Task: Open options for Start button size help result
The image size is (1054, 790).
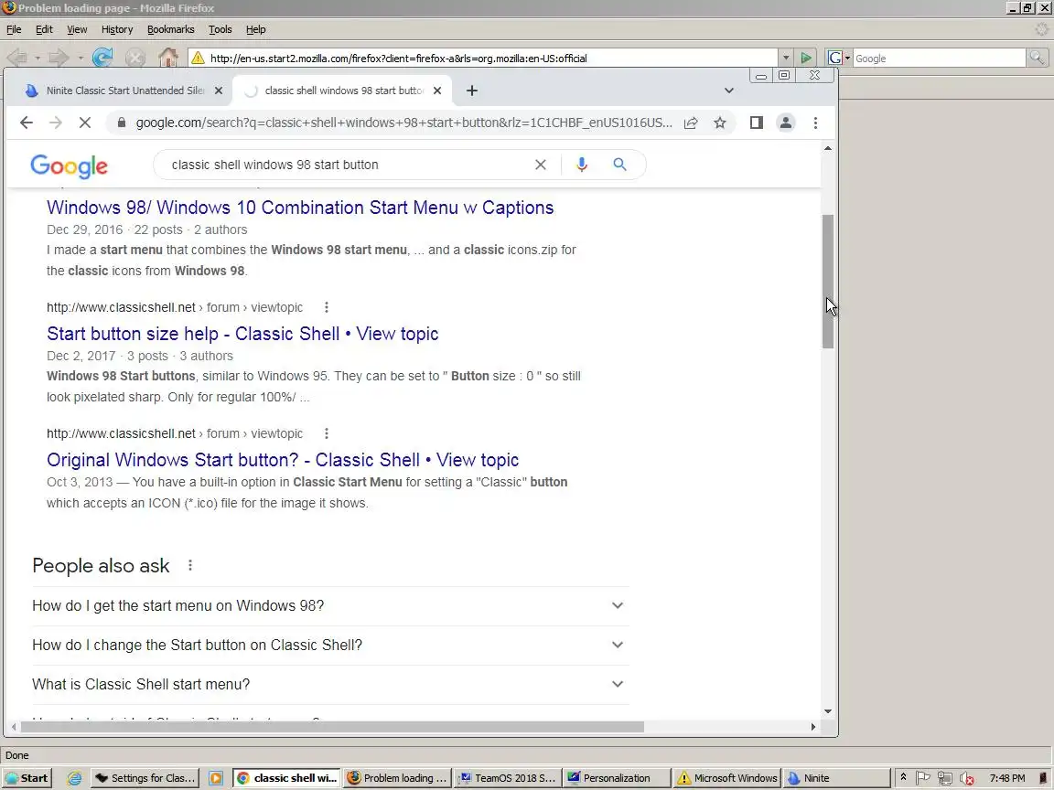Action: tap(327, 307)
